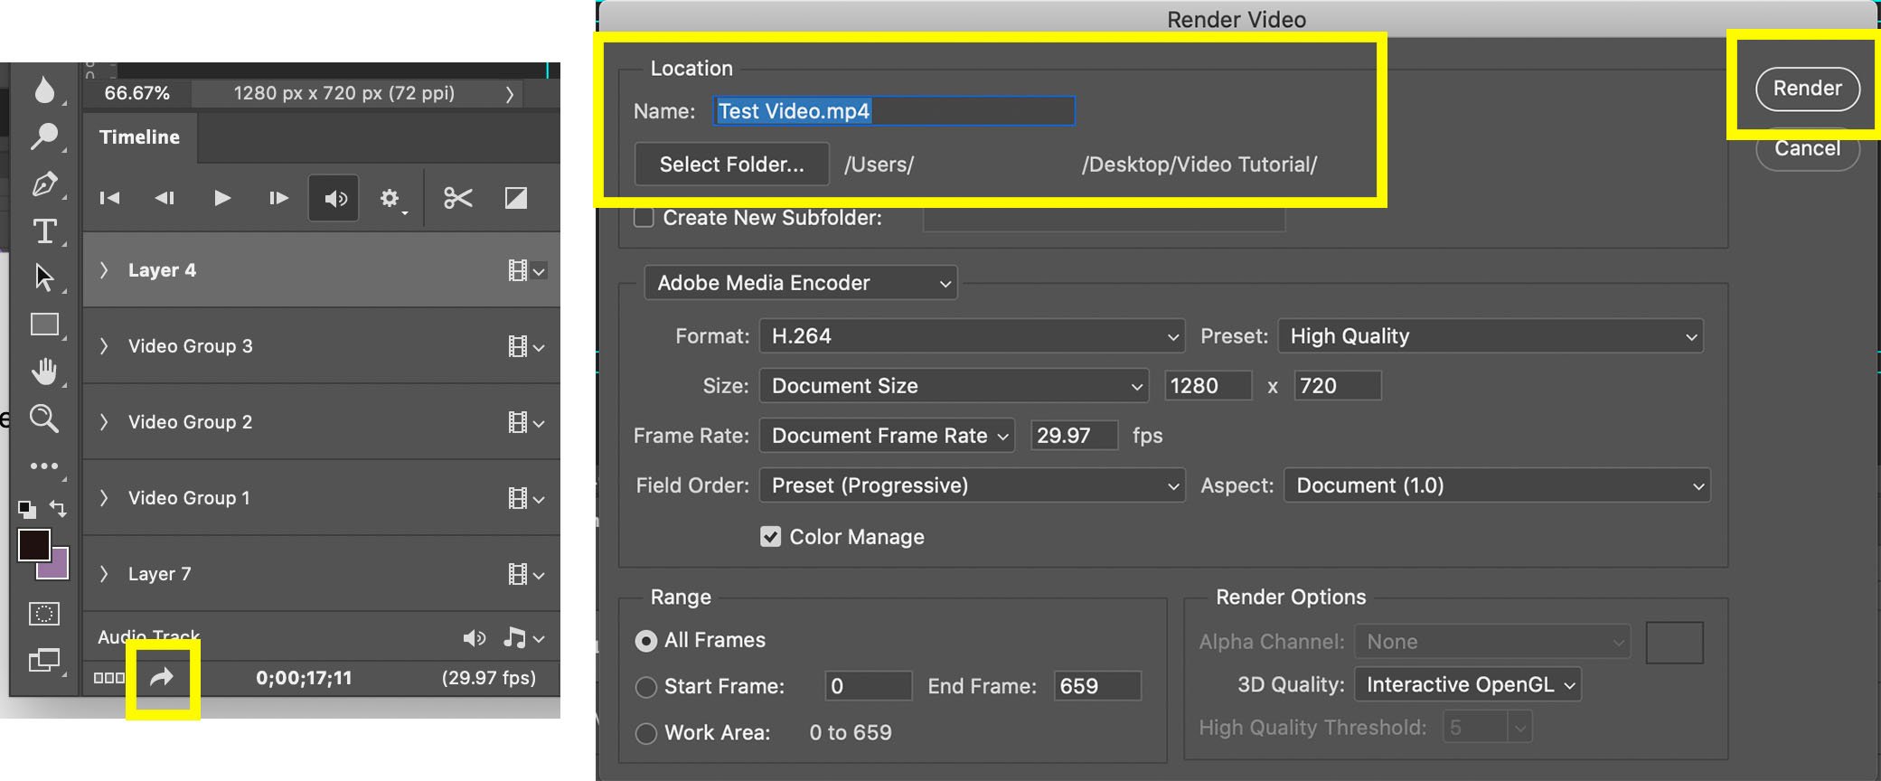1881x781 pixels.
Task: Open the Size Document Size dropdown
Action: coord(955,386)
